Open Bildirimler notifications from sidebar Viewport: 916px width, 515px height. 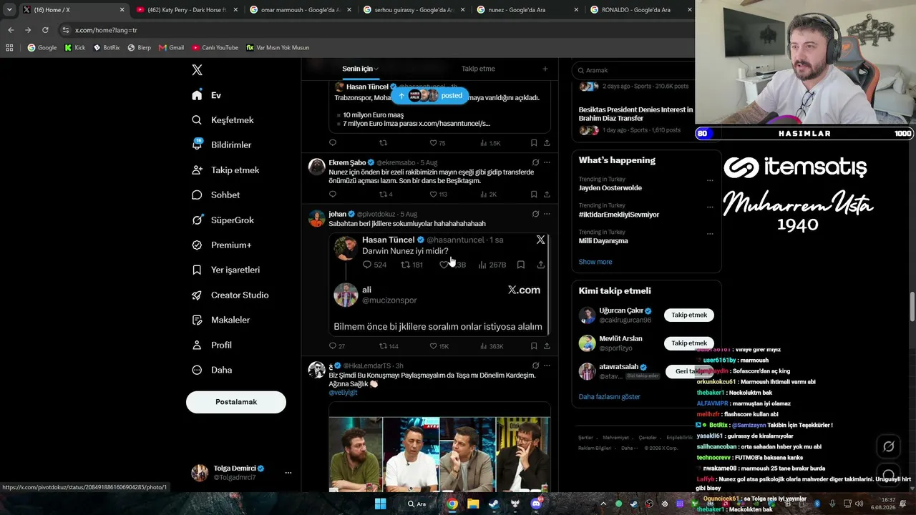221,144
